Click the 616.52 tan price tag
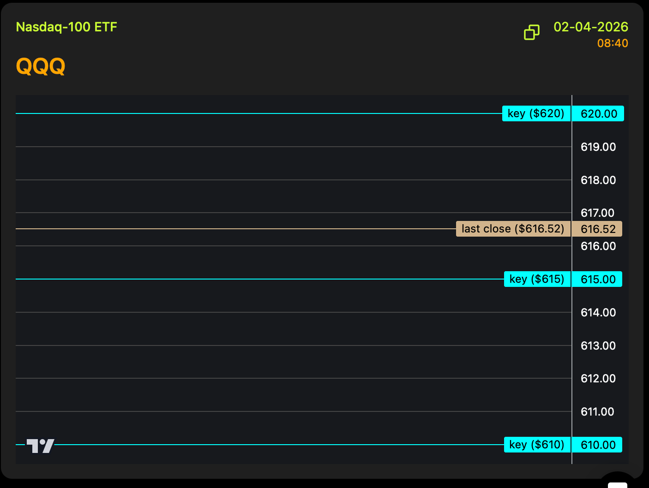Viewport: 649px width, 488px height. (598, 229)
